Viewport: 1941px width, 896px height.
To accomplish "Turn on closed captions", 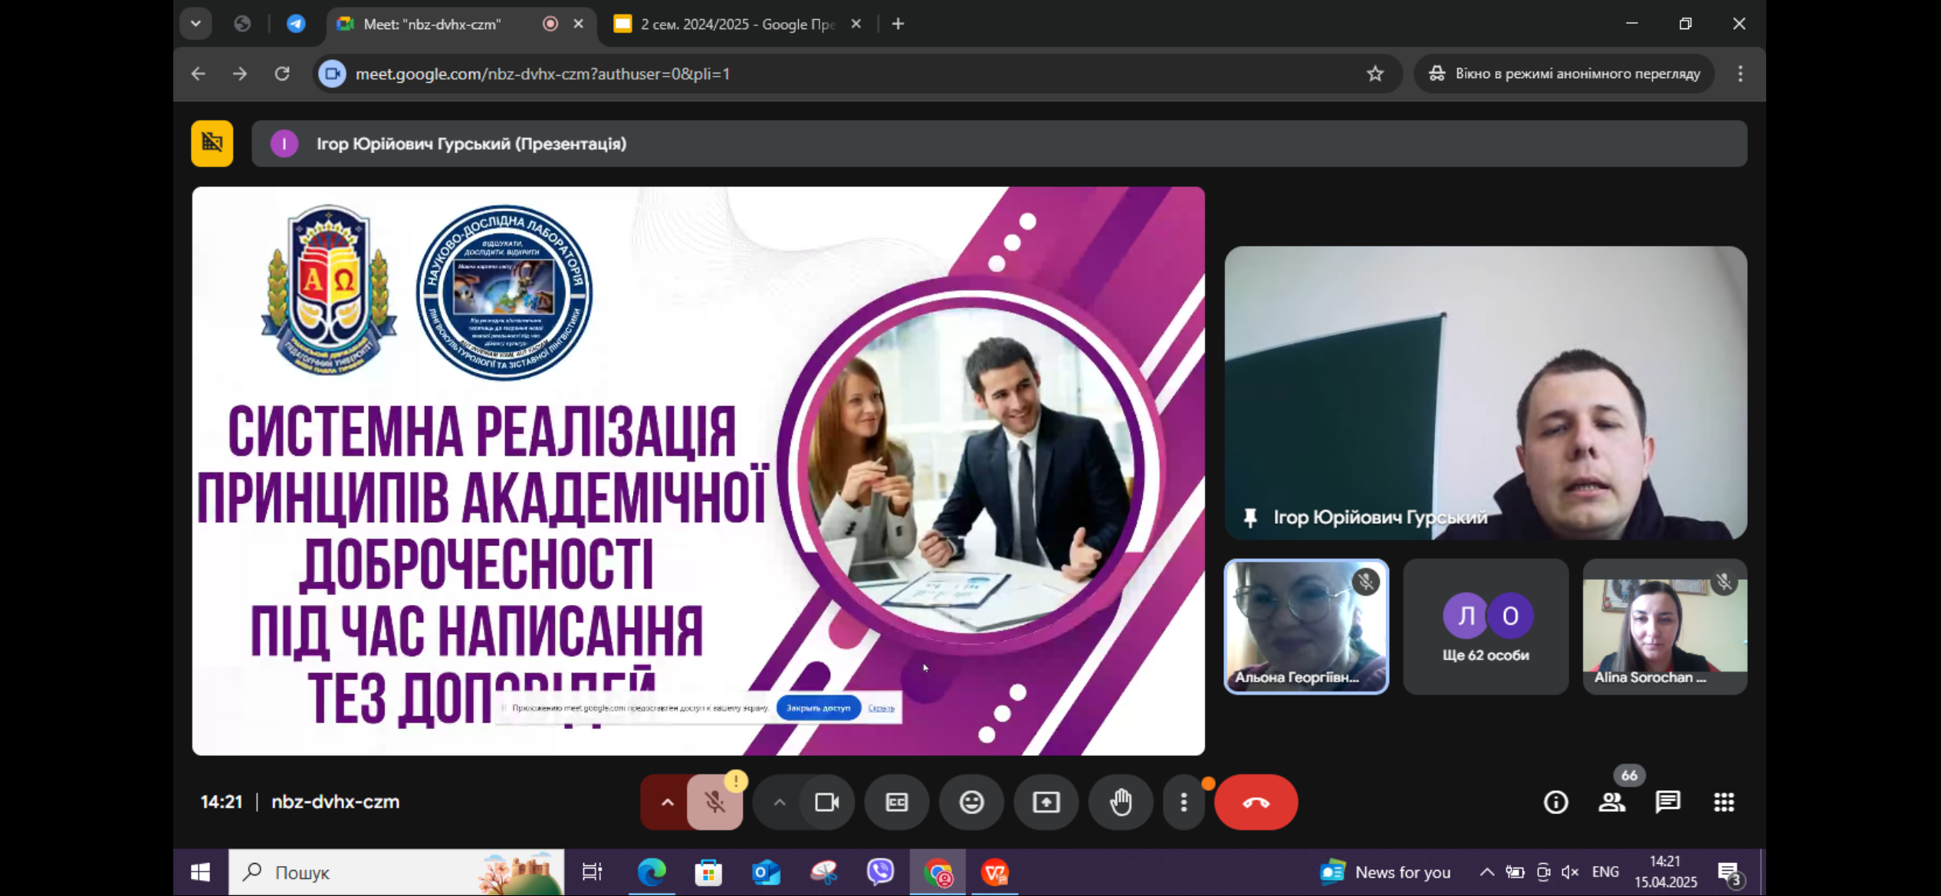I will (x=896, y=802).
